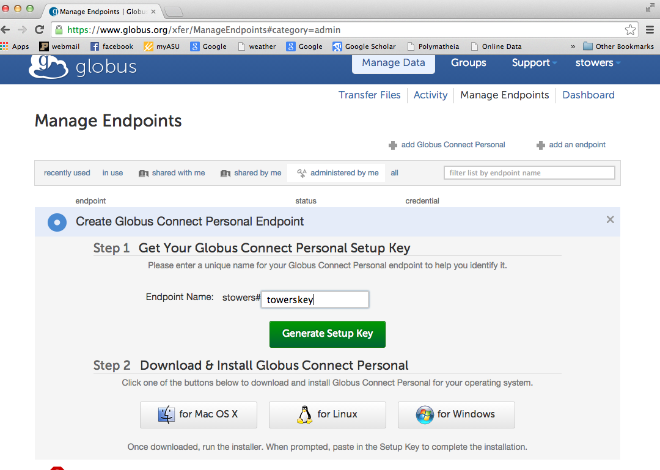Open myASU bookmark

tap(161, 46)
